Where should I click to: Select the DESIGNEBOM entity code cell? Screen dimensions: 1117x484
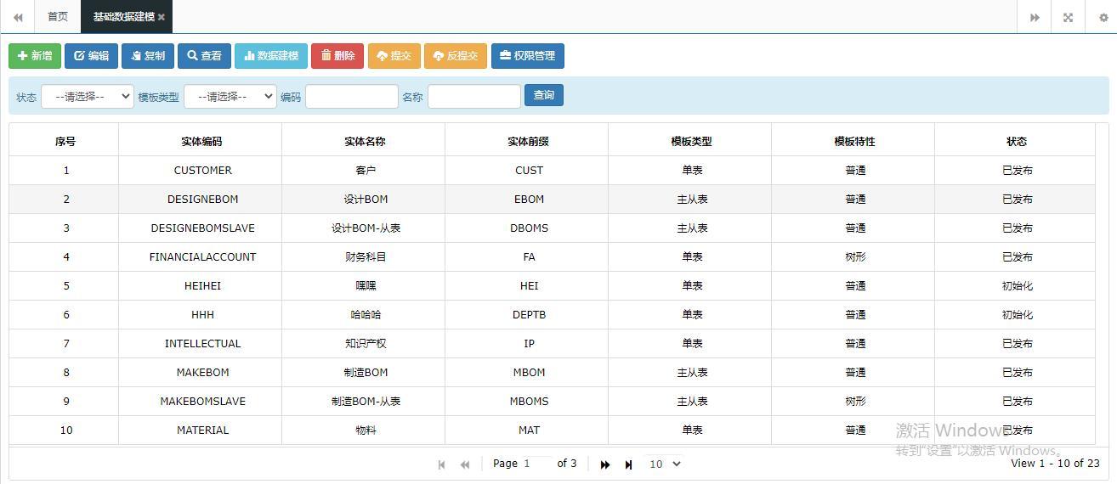click(202, 200)
